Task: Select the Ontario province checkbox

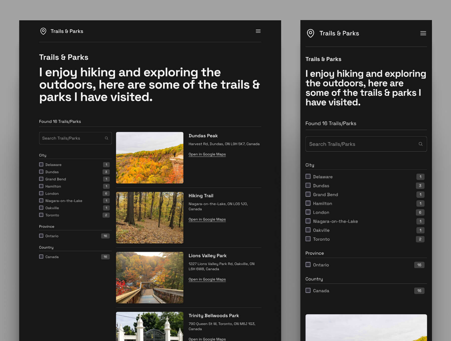Action: tap(41, 236)
